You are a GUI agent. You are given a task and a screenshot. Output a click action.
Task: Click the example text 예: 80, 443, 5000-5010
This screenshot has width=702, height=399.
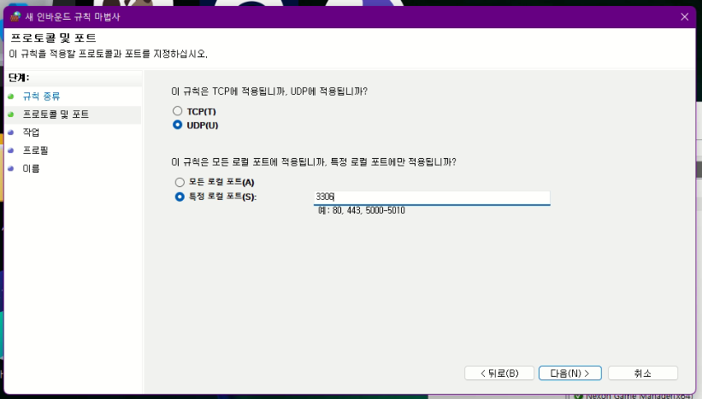coord(362,210)
